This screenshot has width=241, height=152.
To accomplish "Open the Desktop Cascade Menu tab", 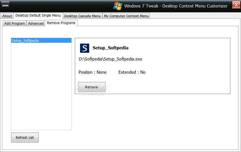I will [82, 16].
